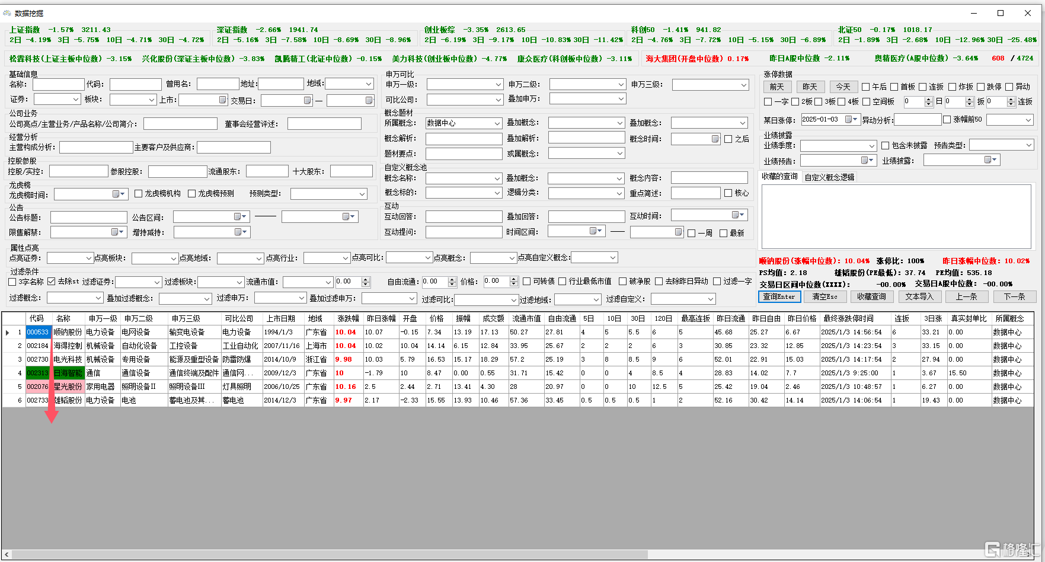Viewport: 1045px width, 562px height.
Task: Open the 概念时间 calendar picker
Action: [715, 139]
